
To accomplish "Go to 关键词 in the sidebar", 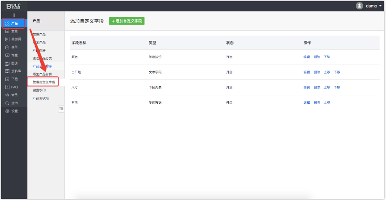I will click(x=14, y=39).
